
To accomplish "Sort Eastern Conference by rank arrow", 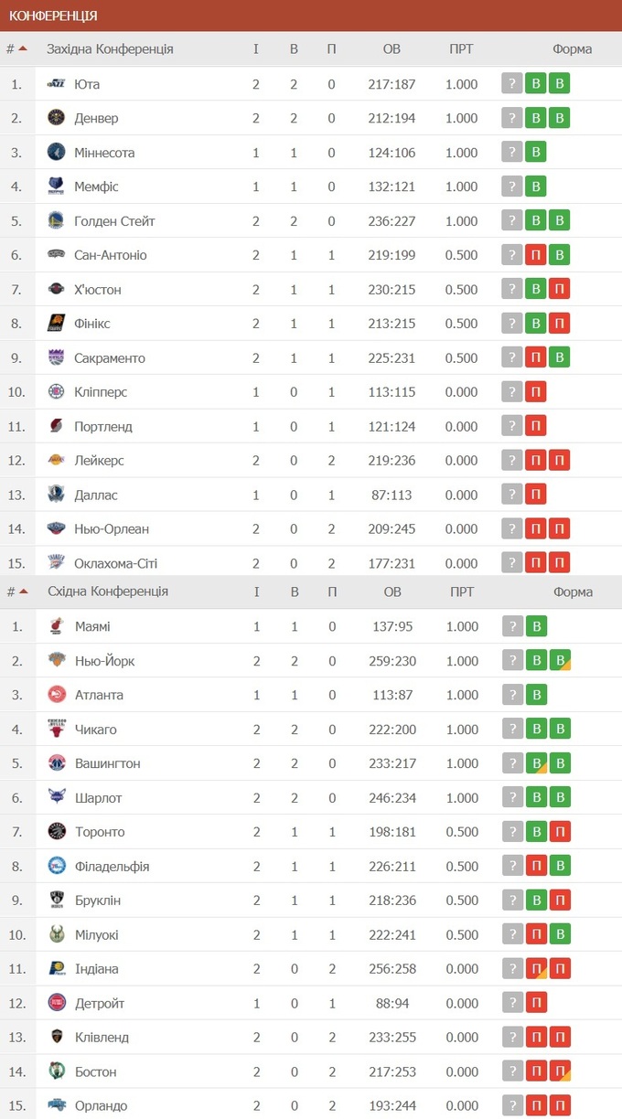I will 23,591.
